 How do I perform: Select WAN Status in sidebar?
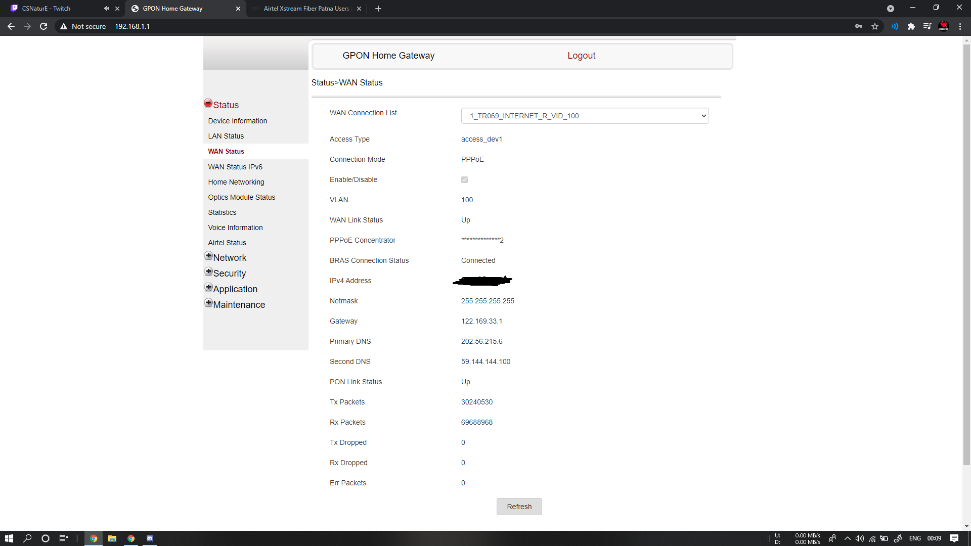click(226, 151)
